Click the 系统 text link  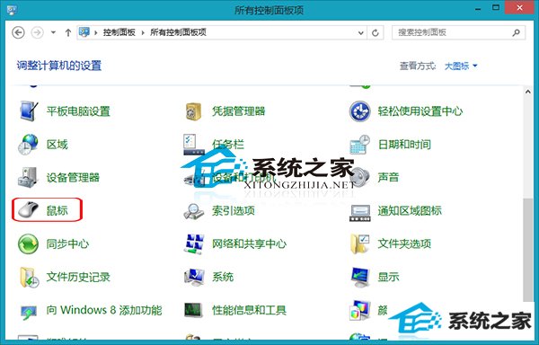(223, 277)
